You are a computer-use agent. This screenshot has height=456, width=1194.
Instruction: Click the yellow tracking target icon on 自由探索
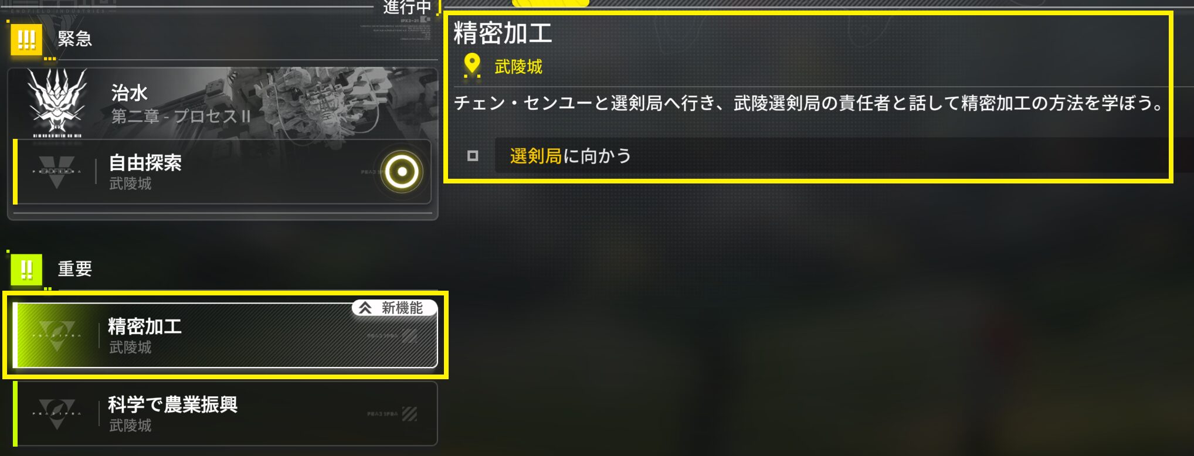coord(402,172)
